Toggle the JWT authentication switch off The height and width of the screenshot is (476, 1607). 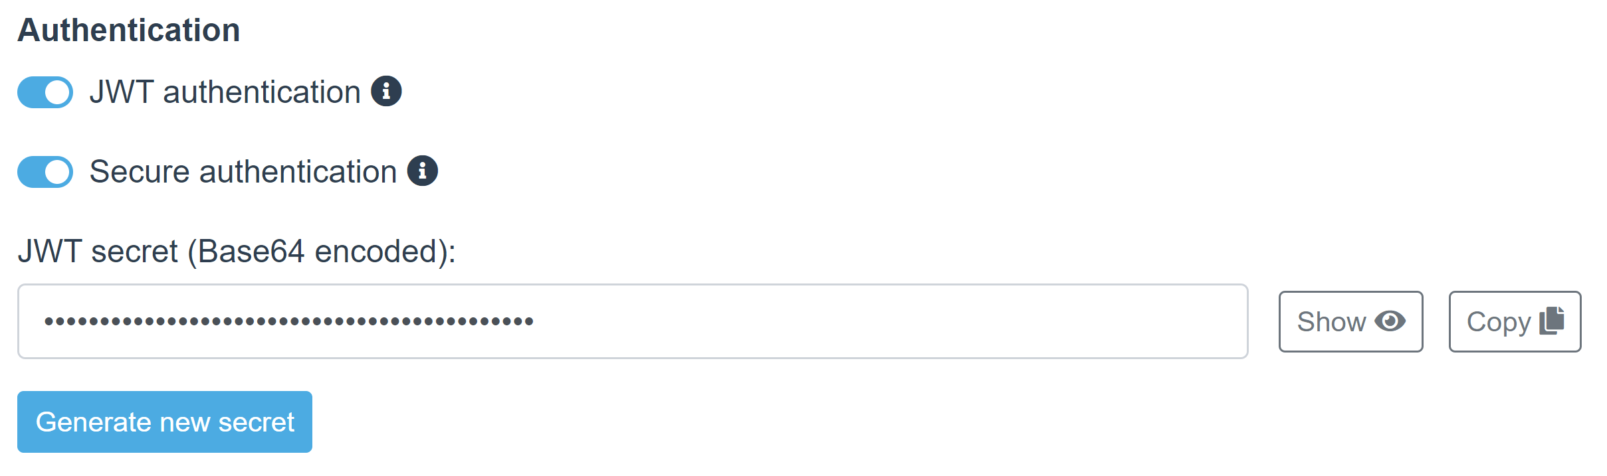[45, 92]
